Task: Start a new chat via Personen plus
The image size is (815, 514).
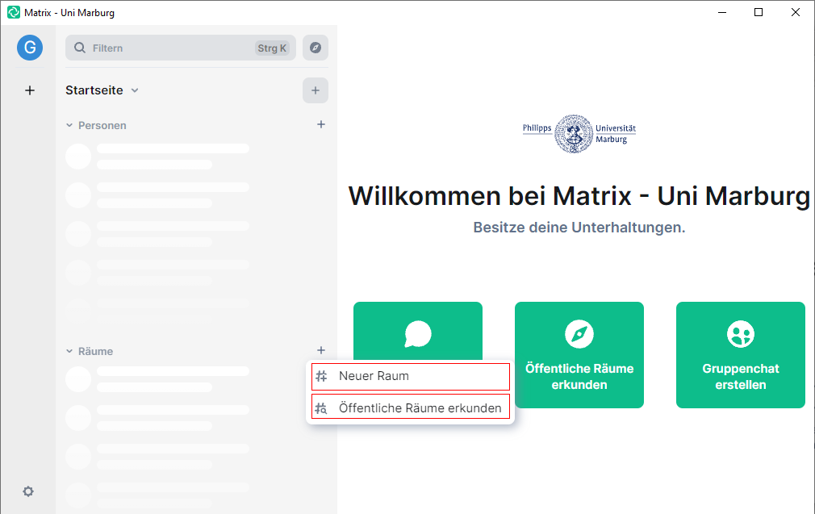Action: pyautogui.click(x=321, y=124)
